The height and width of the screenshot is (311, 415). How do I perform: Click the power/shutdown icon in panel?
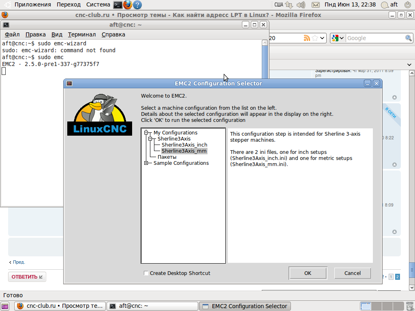pos(408,4)
